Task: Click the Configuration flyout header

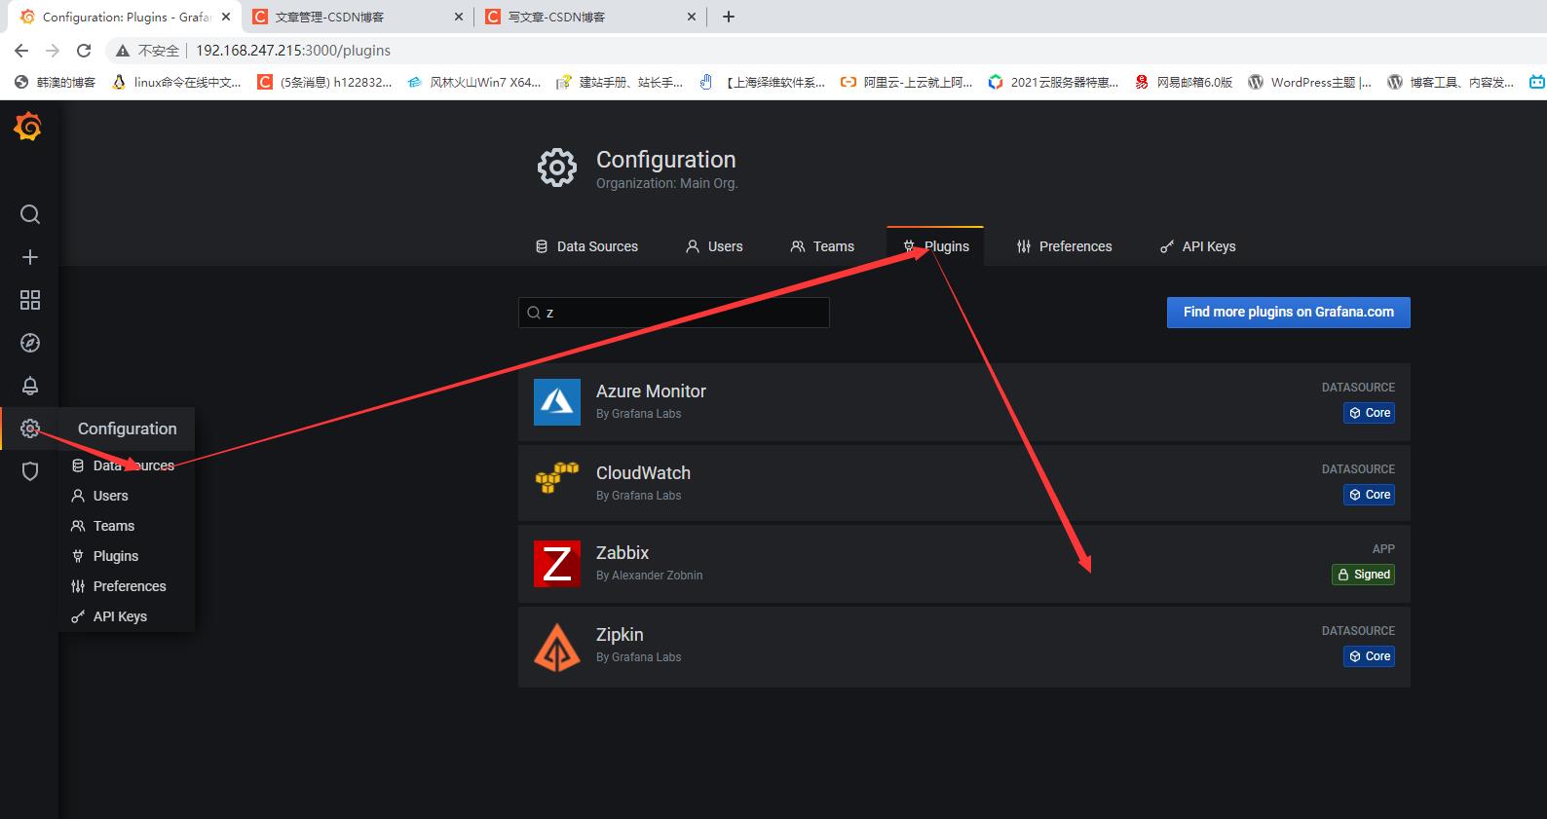Action: pos(127,428)
